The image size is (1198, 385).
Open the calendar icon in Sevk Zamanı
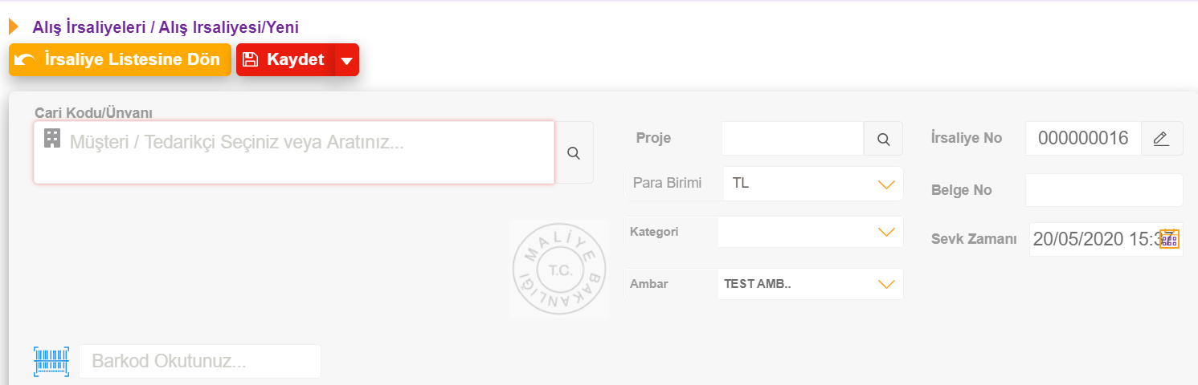[1169, 239]
